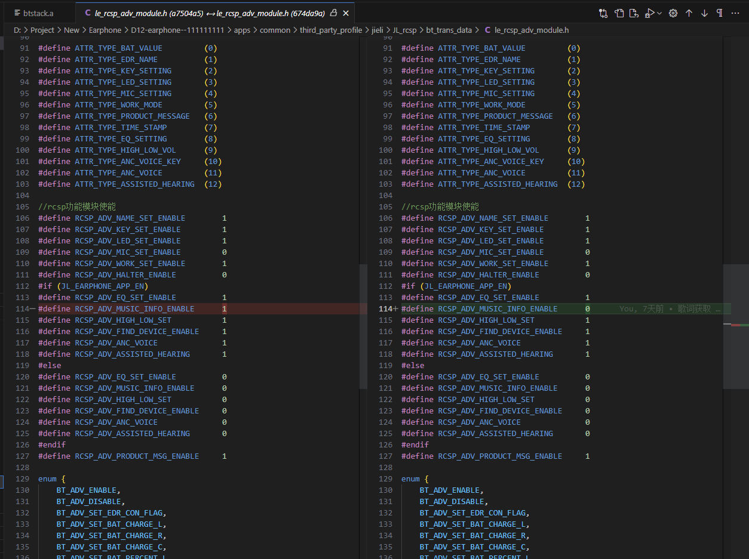Go to previous change with up arrow
This screenshot has height=559, width=749.
click(x=689, y=13)
